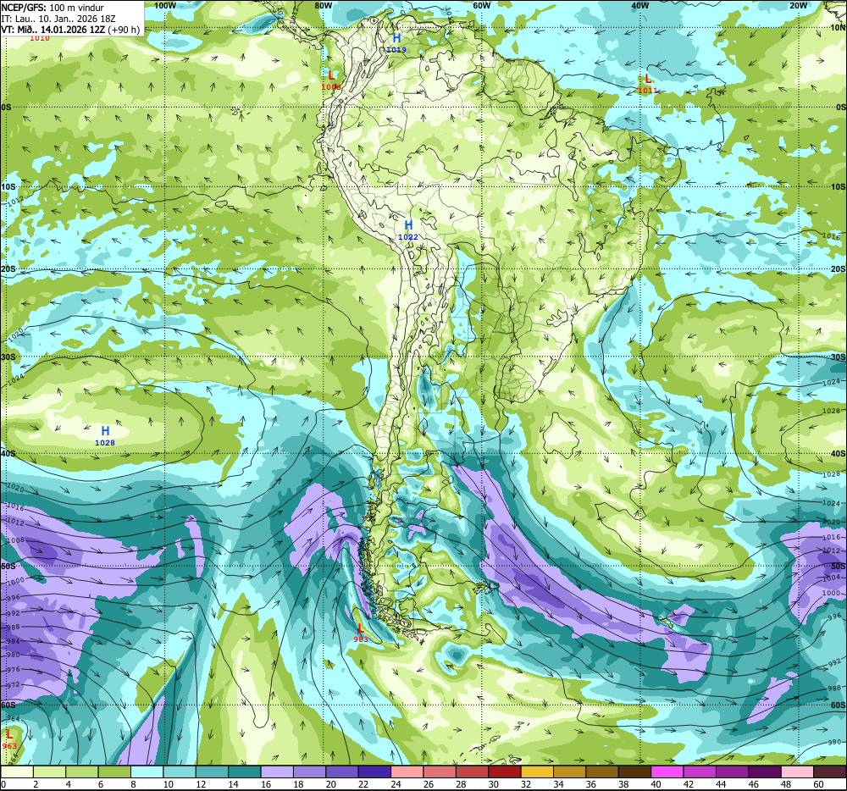The height and width of the screenshot is (791, 847).
Task: Click the legend value 20
Action: pyautogui.click(x=331, y=784)
